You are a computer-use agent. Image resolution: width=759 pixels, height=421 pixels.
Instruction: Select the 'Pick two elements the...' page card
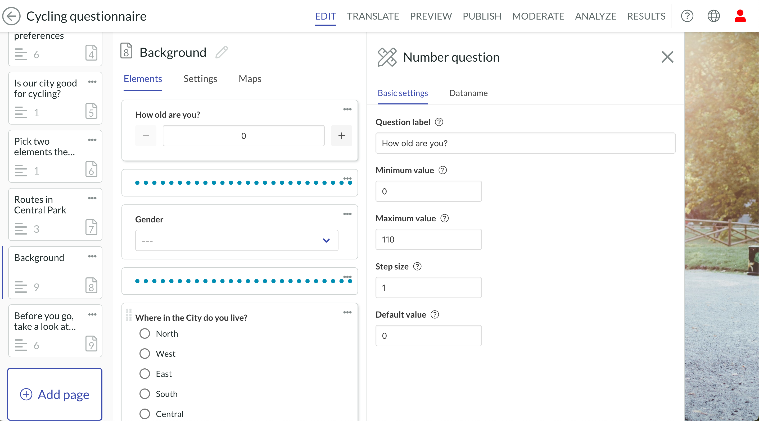pyautogui.click(x=55, y=156)
